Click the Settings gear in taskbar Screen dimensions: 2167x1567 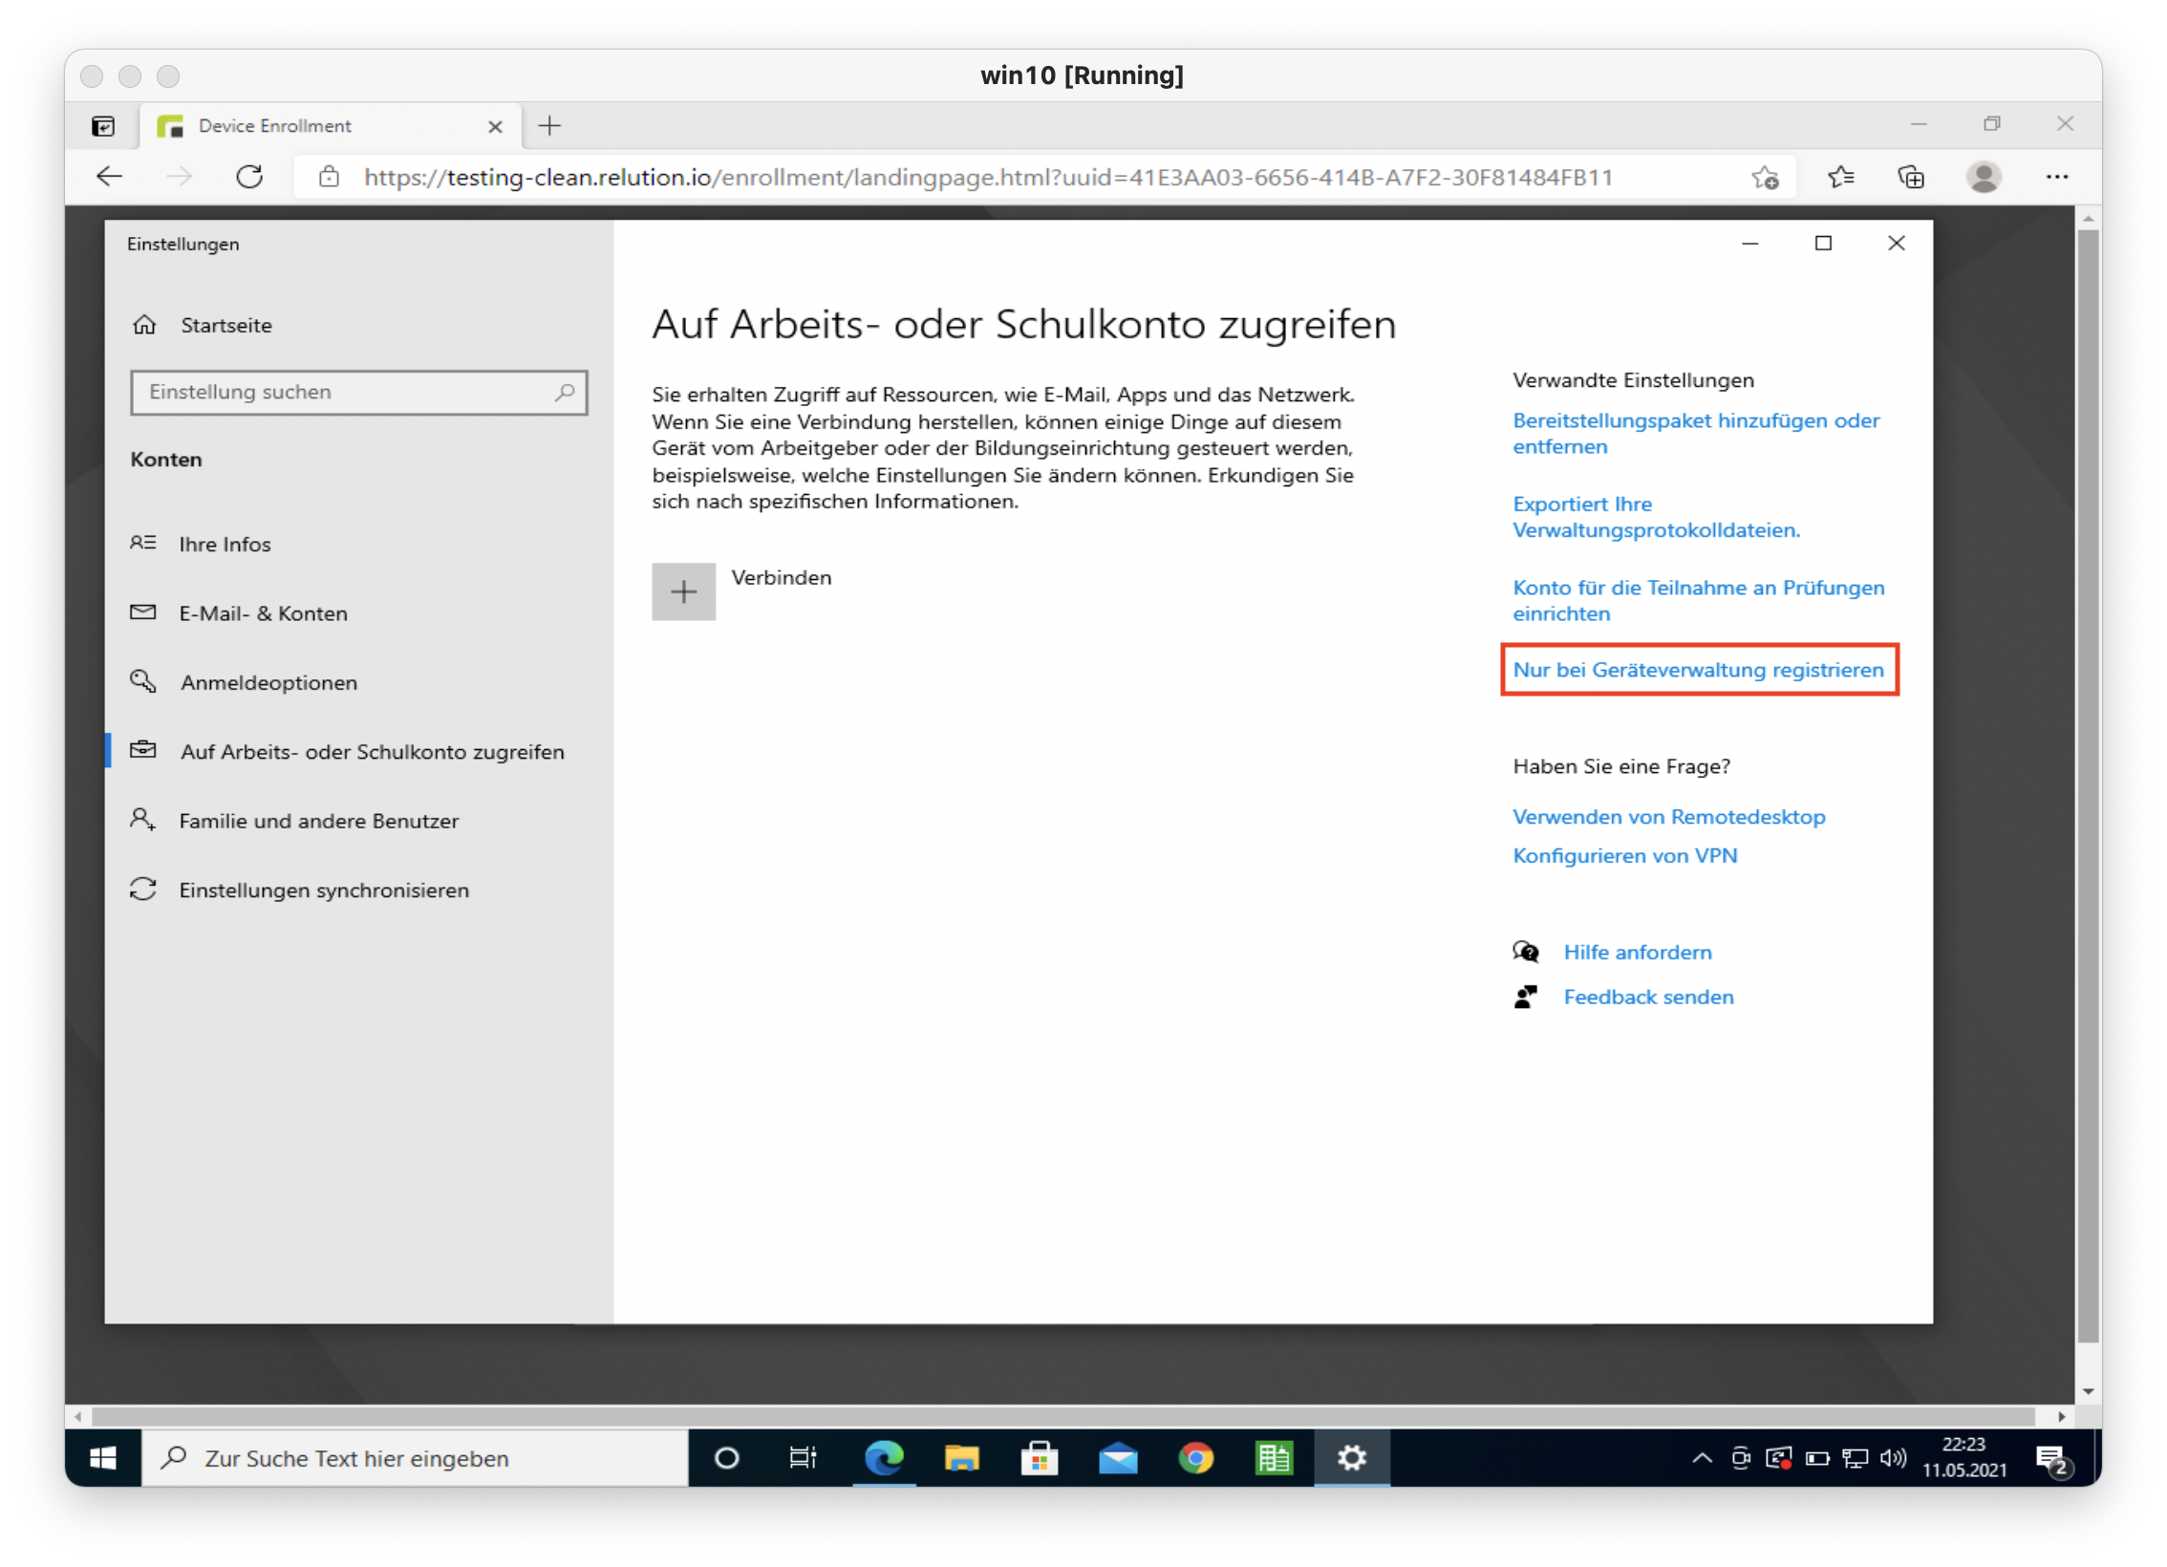[1351, 1458]
